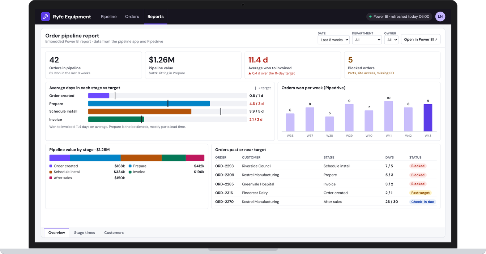This screenshot has width=486, height=254.
Task: Click the blue Prepare stage duration bar
Action: point(149,104)
